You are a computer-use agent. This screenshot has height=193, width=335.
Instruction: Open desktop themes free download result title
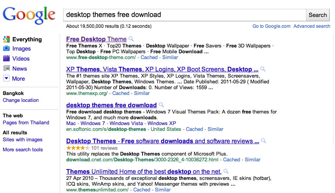coord(111,105)
